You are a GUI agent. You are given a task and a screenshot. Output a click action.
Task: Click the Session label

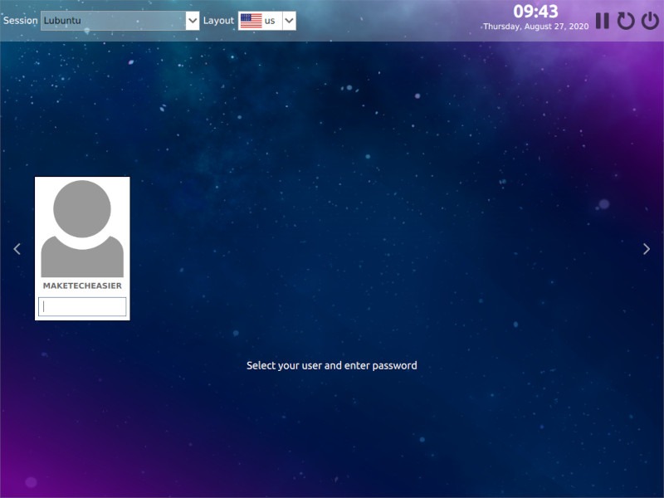point(20,20)
